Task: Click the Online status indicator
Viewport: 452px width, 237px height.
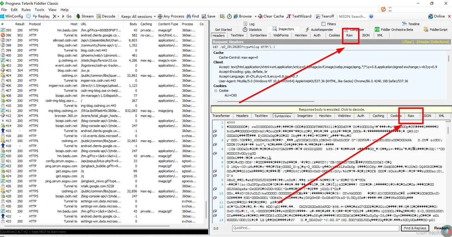Action: click(437, 16)
